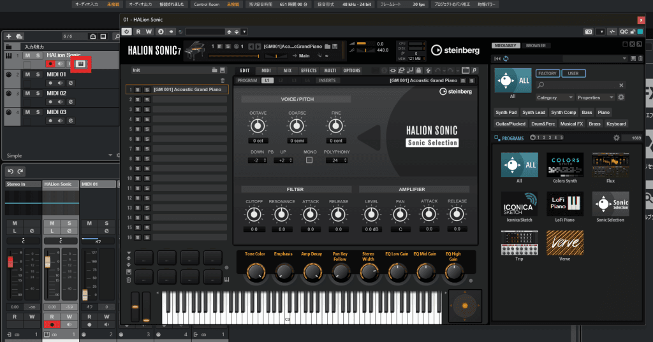This screenshot has height=342, width=653.
Task: Filter by Synth Pad tag
Action: coord(506,112)
